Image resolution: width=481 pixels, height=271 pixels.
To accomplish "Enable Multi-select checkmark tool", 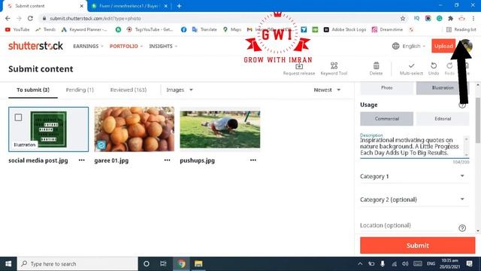I will coord(411,69).
